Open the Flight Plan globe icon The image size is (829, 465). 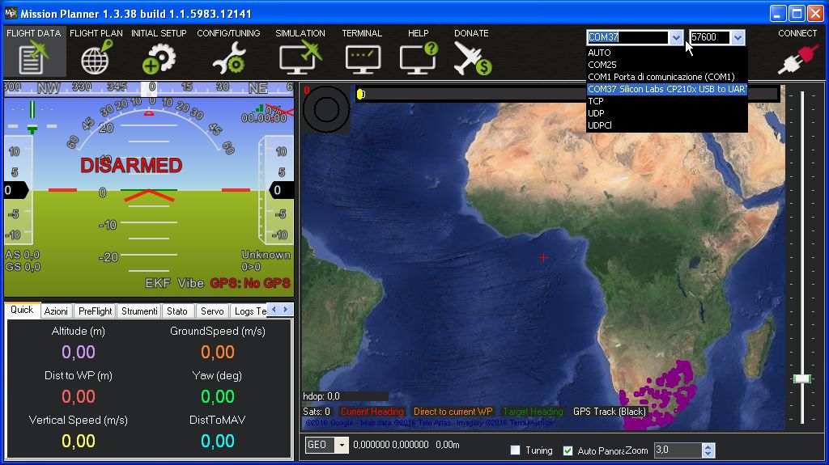(x=97, y=57)
